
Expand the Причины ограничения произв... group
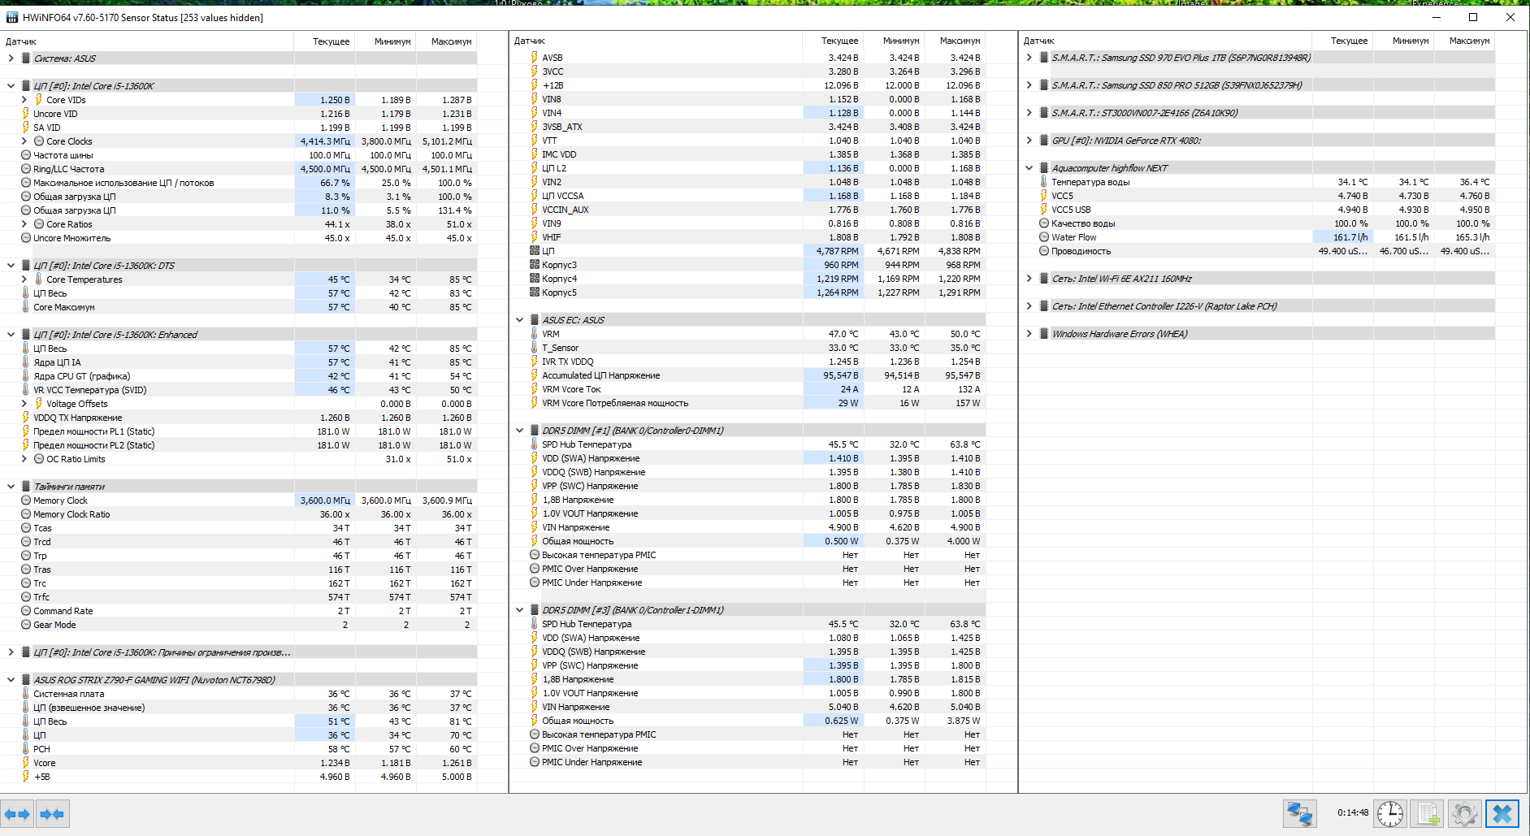(11, 652)
